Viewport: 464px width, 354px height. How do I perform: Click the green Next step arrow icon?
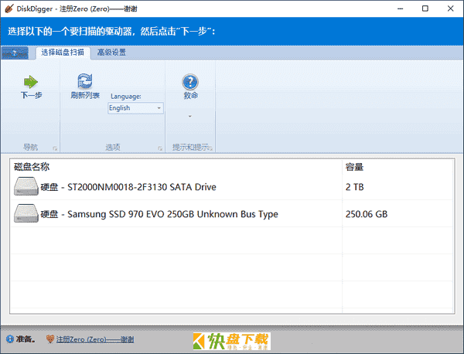(31, 82)
